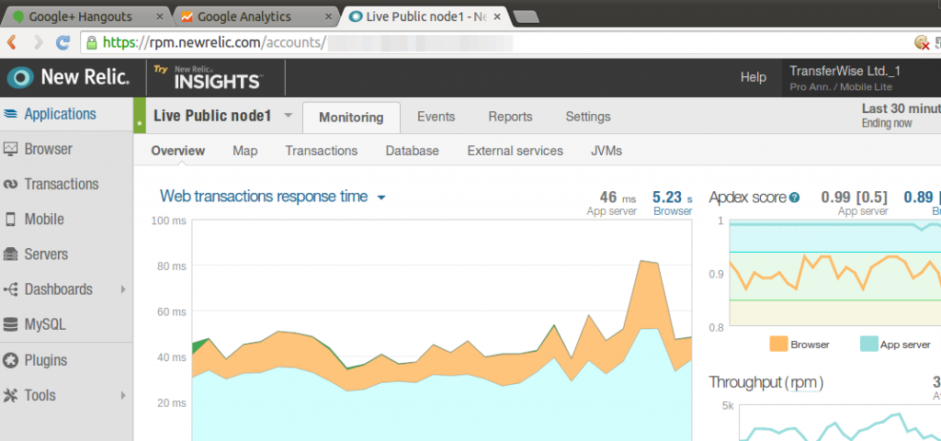The image size is (941, 441).
Task: Click the Google Analytics tab favicon
Action: 187,17
